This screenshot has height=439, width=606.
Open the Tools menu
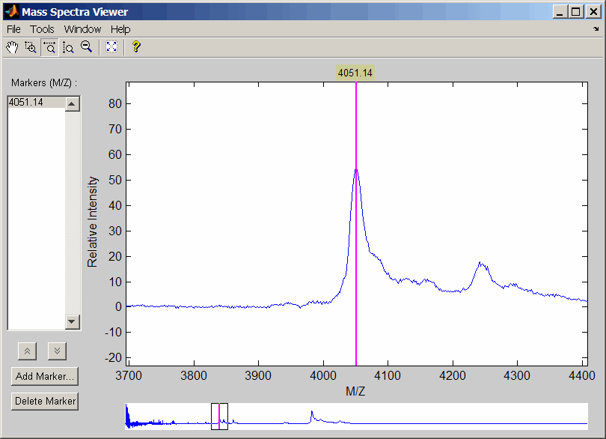coord(42,29)
